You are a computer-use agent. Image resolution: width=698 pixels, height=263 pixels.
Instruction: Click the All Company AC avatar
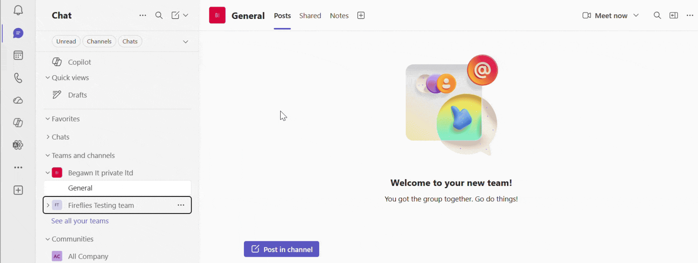tap(57, 256)
